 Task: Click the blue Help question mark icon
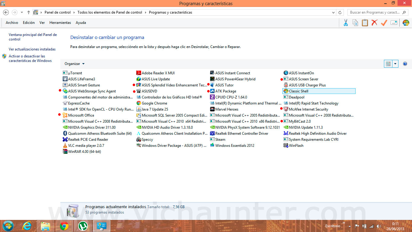(x=405, y=64)
